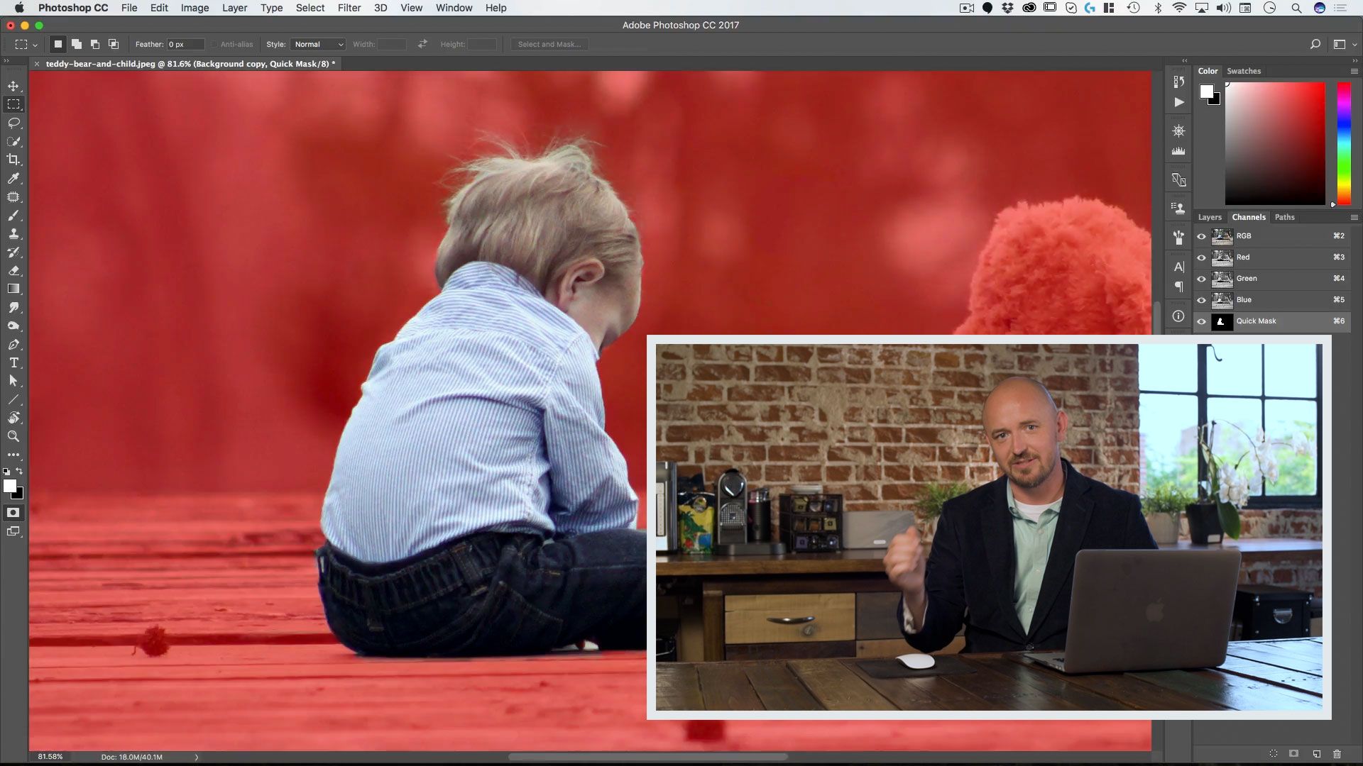Select the Lasso tool

coord(13,123)
